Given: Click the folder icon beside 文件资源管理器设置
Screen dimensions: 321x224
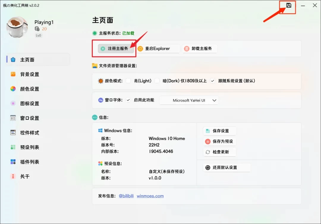Looking at the screenshot, I should [95, 66].
